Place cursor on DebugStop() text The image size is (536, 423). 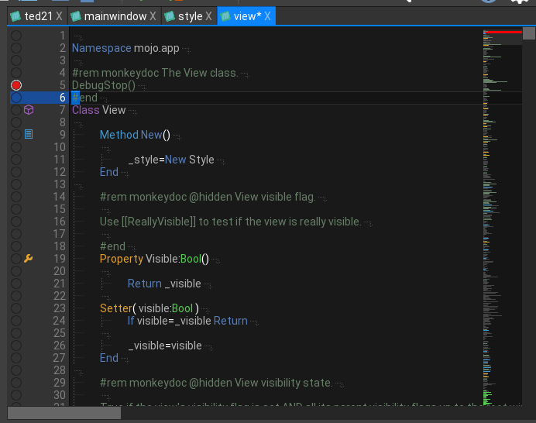pos(103,85)
